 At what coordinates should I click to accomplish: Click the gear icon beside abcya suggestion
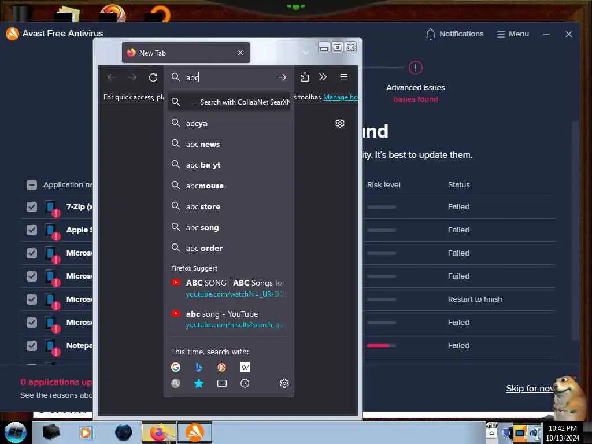(340, 123)
